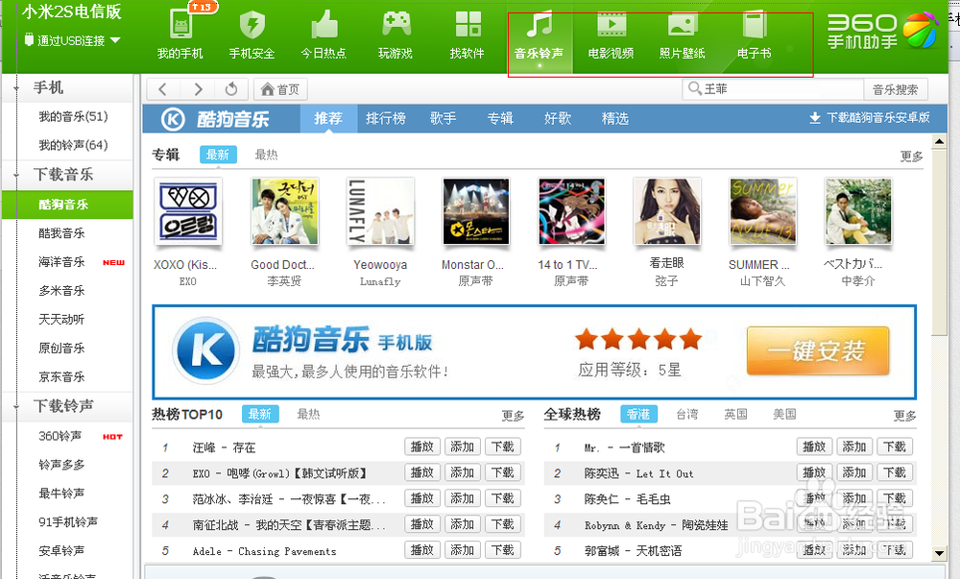Open 我的铃声(64) in sidebar
The image size is (960, 579).
(73, 145)
